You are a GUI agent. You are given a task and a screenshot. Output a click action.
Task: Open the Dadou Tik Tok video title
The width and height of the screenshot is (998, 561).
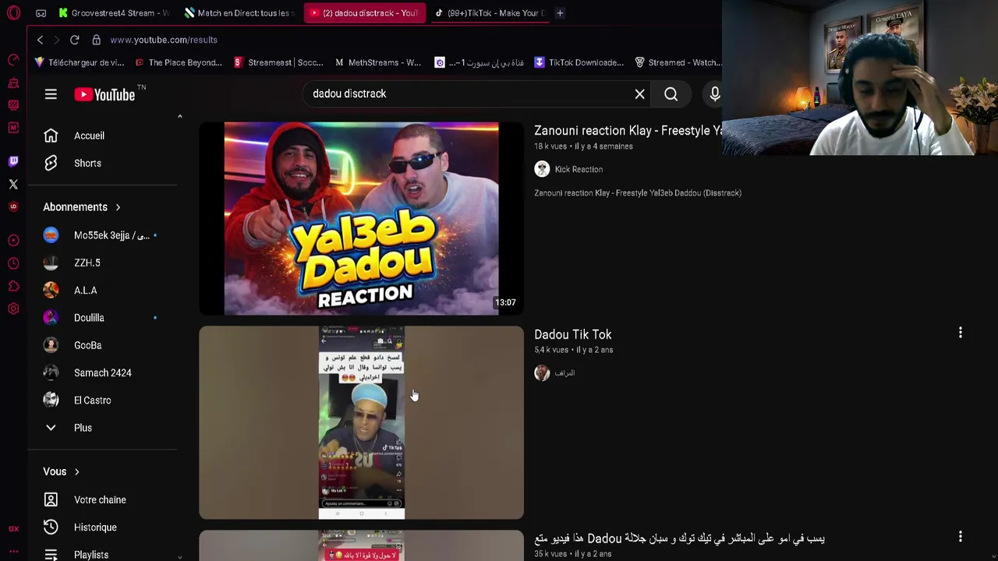point(572,334)
